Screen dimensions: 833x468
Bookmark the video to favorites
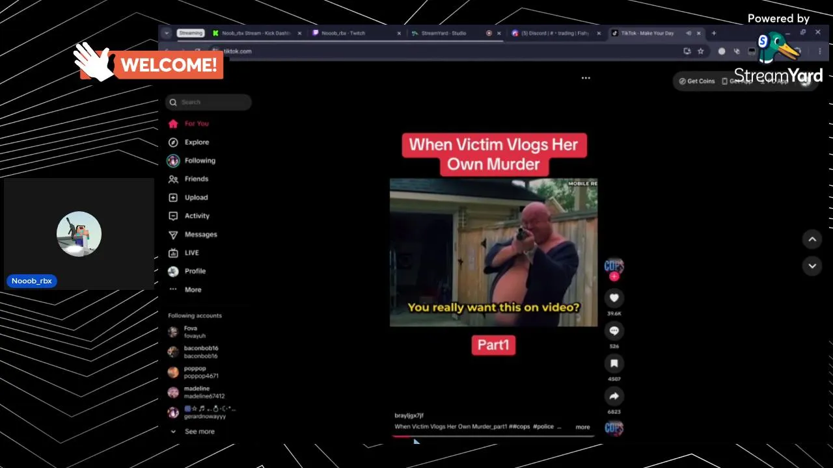(x=614, y=363)
